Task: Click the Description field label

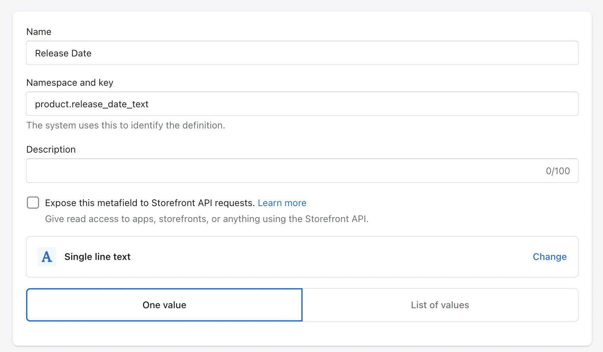Action: pyautogui.click(x=51, y=150)
